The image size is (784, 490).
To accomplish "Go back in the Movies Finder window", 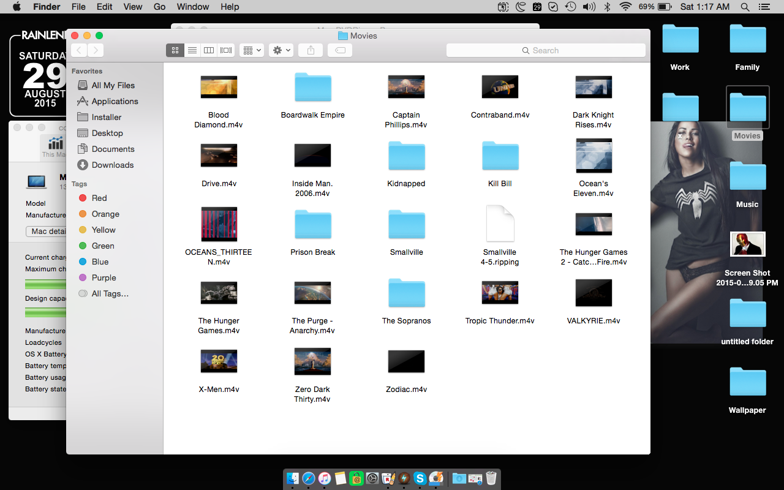I will (x=80, y=50).
